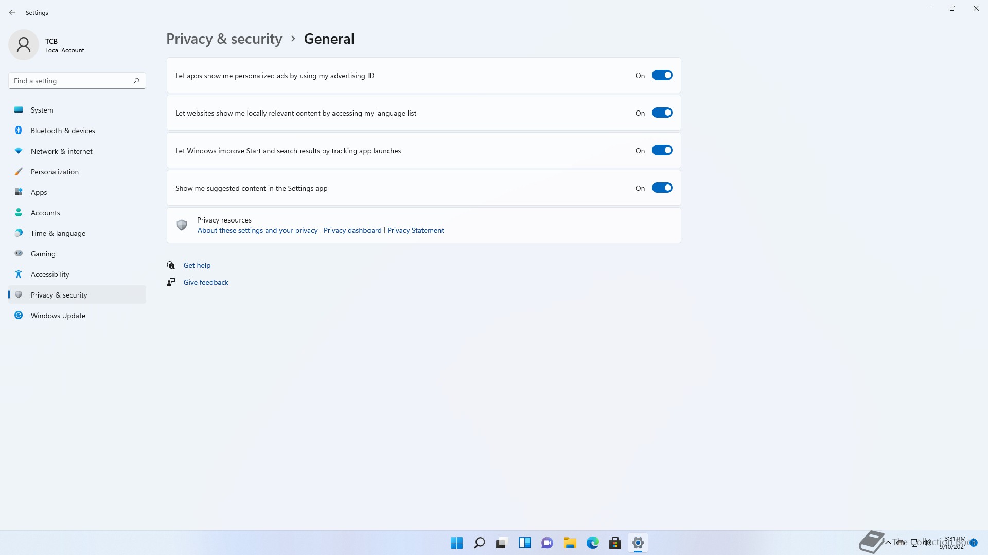Navigate to Windows Update page
Viewport: 988px width, 555px height.
77,316
